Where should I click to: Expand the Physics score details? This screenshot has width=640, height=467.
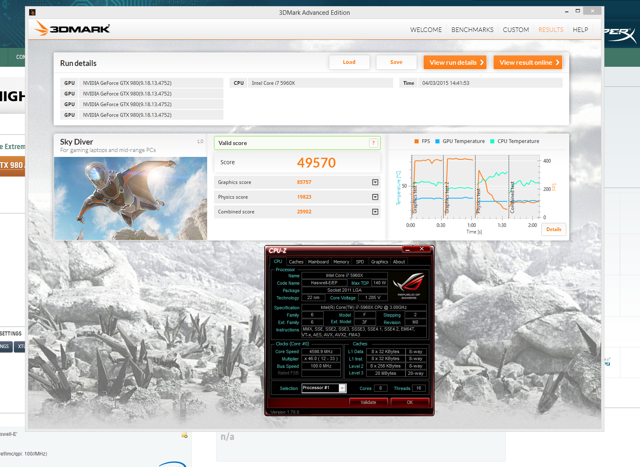(375, 197)
